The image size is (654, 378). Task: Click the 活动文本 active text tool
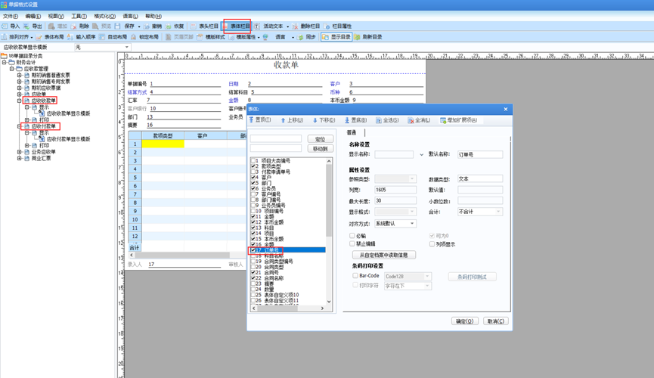coord(268,26)
